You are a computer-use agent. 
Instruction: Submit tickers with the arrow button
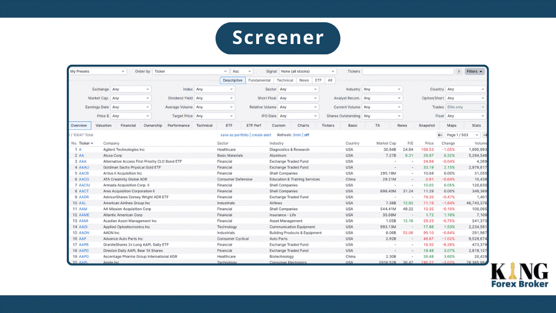click(459, 71)
